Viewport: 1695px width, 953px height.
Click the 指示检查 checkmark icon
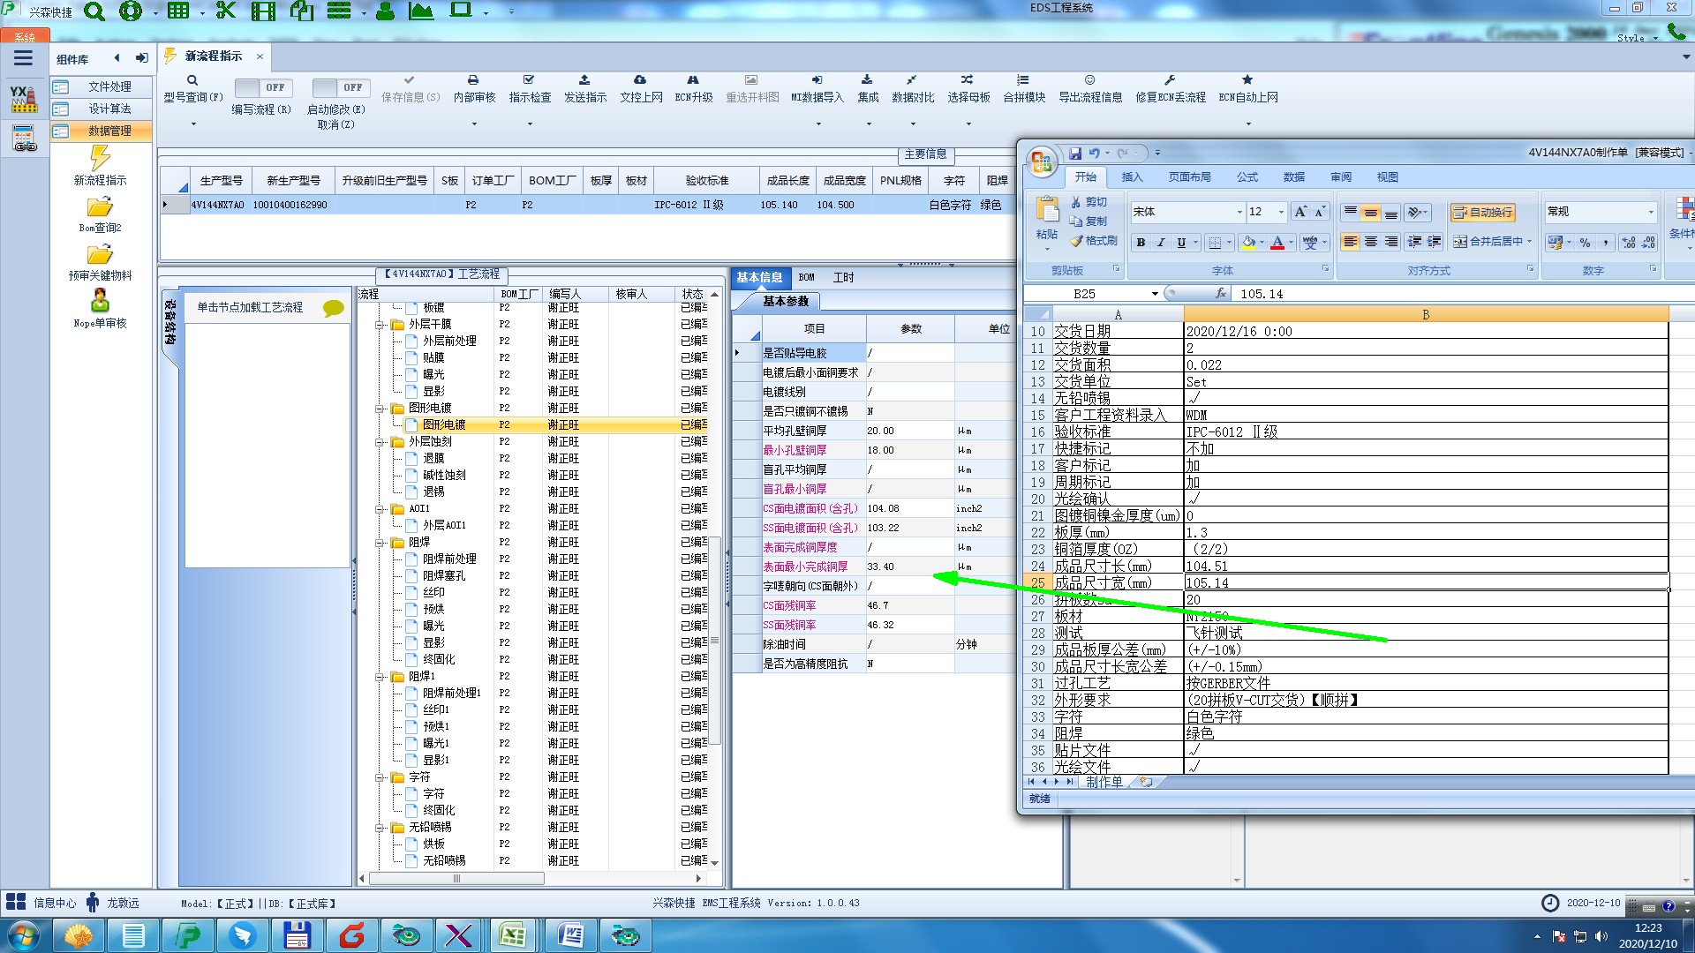pos(529,80)
